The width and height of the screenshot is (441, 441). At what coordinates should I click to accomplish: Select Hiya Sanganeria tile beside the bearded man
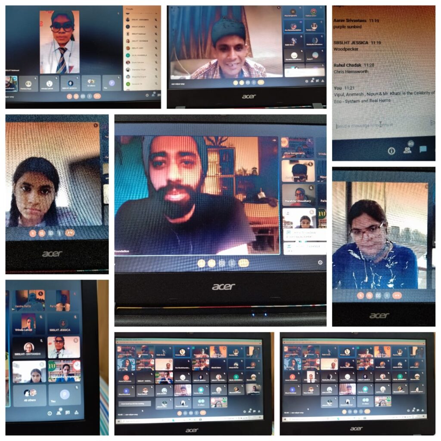pyautogui.click(x=297, y=147)
